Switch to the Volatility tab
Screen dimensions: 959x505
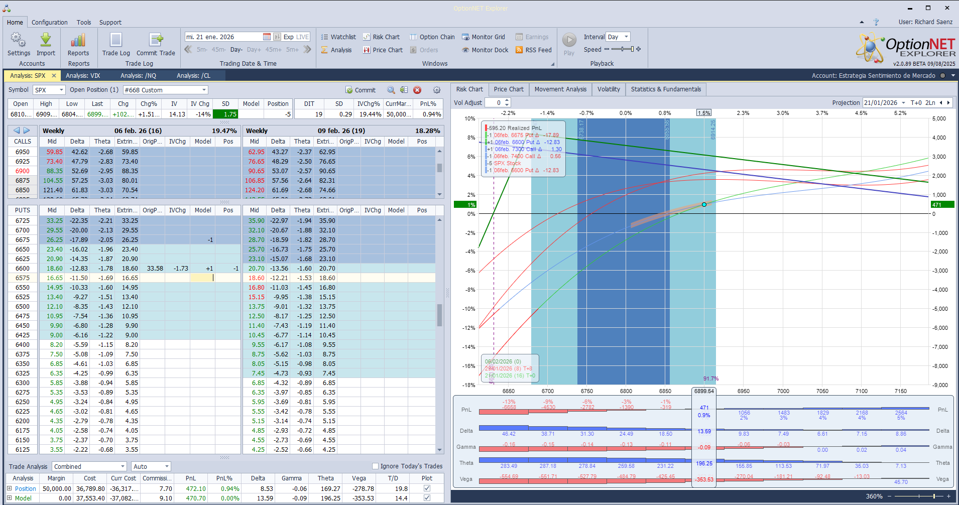pos(609,89)
